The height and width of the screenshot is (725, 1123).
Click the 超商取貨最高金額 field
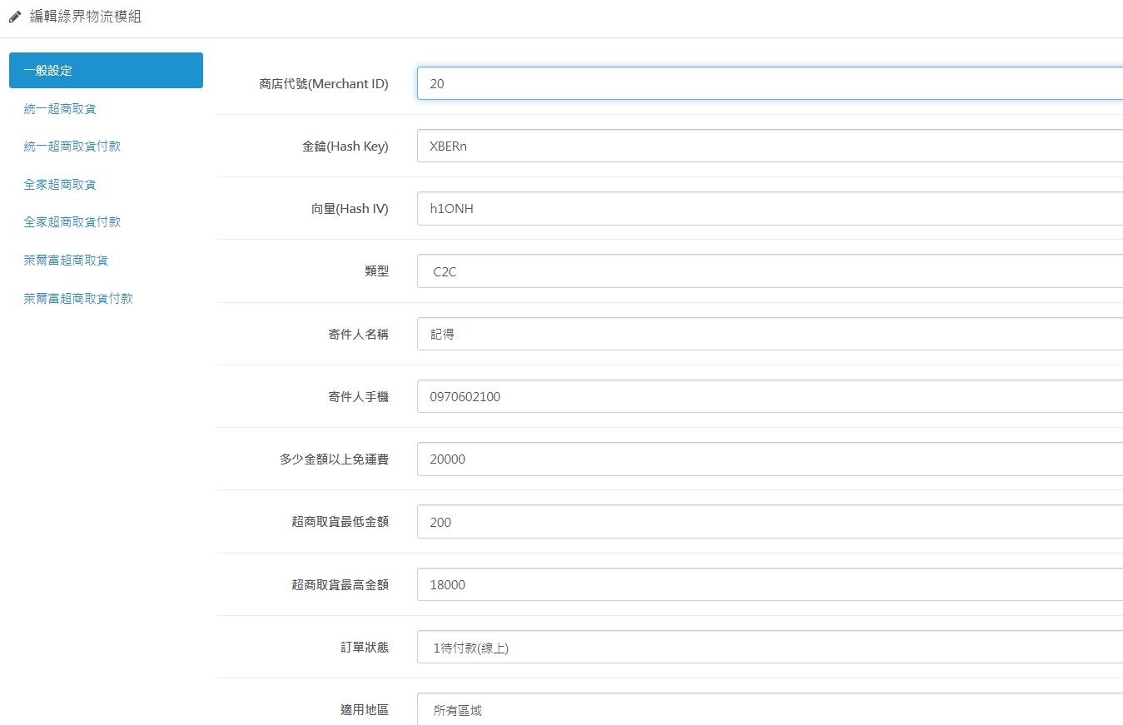click(770, 585)
